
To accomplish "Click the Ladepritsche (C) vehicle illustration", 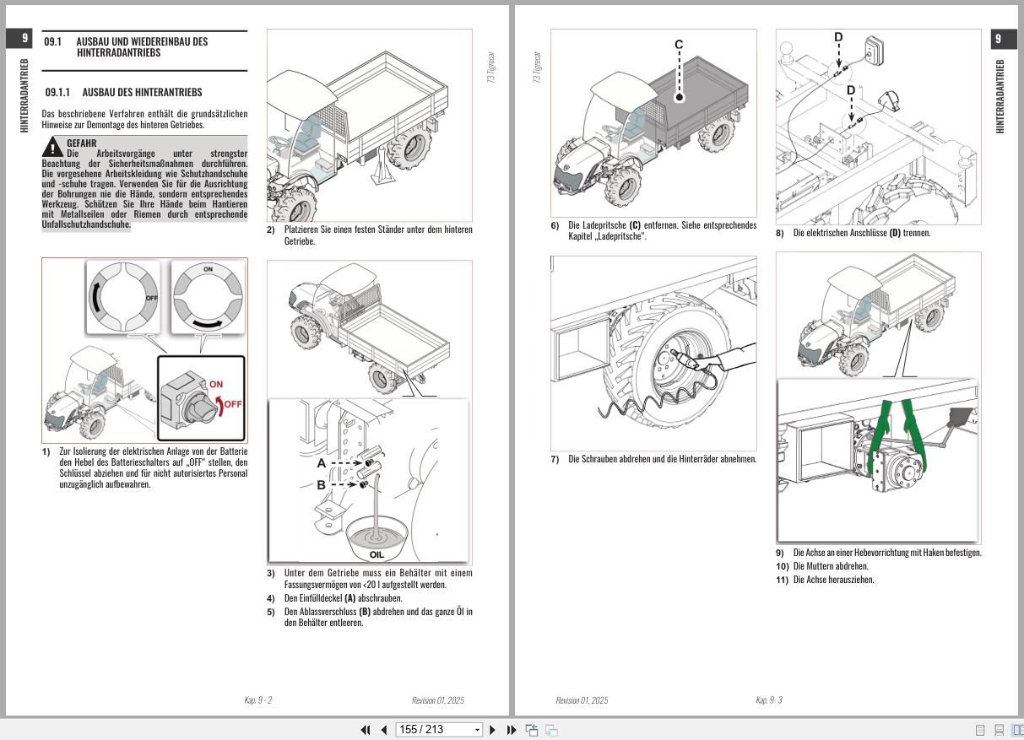I will click(x=653, y=124).
